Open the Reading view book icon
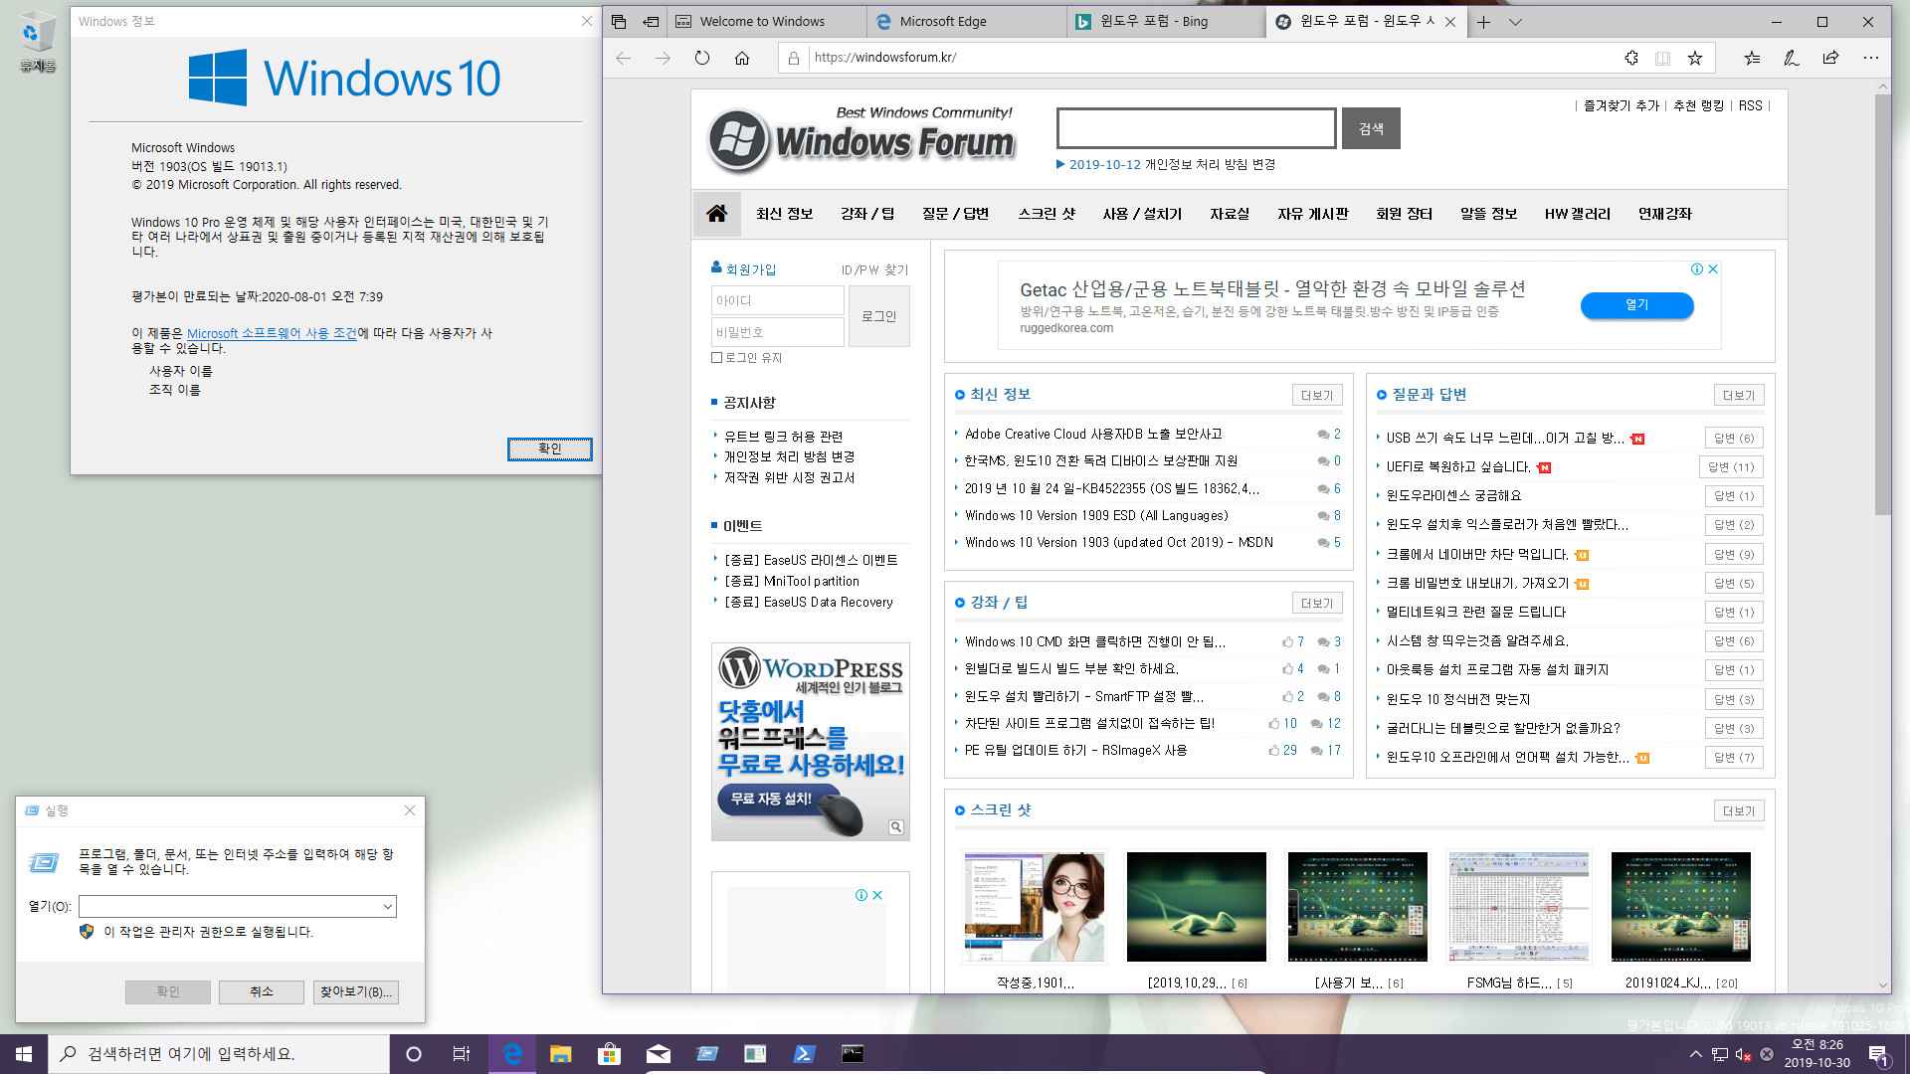The width and height of the screenshot is (1910, 1074). click(x=1662, y=58)
